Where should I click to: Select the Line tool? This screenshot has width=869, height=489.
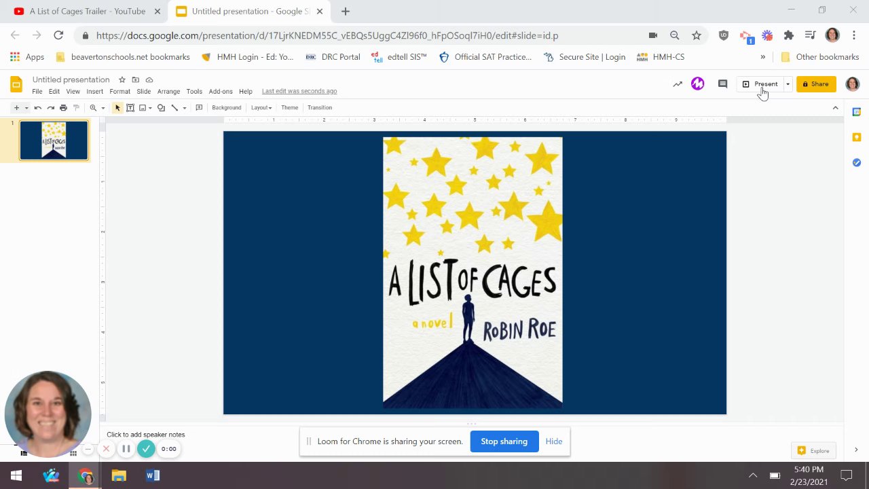pyautogui.click(x=174, y=107)
